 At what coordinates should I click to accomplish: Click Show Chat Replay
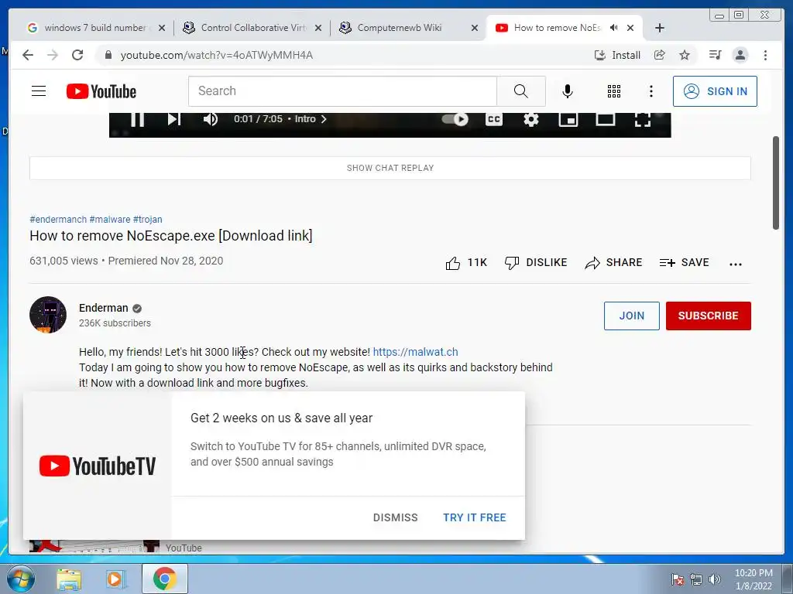(x=390, y=168)
